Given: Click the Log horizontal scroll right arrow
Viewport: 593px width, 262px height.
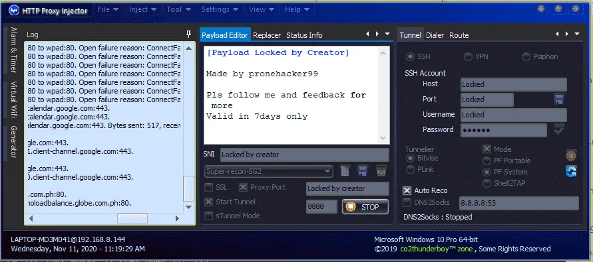Looking at the screenshot, I should pyautogui.click(x=177, y=218).
